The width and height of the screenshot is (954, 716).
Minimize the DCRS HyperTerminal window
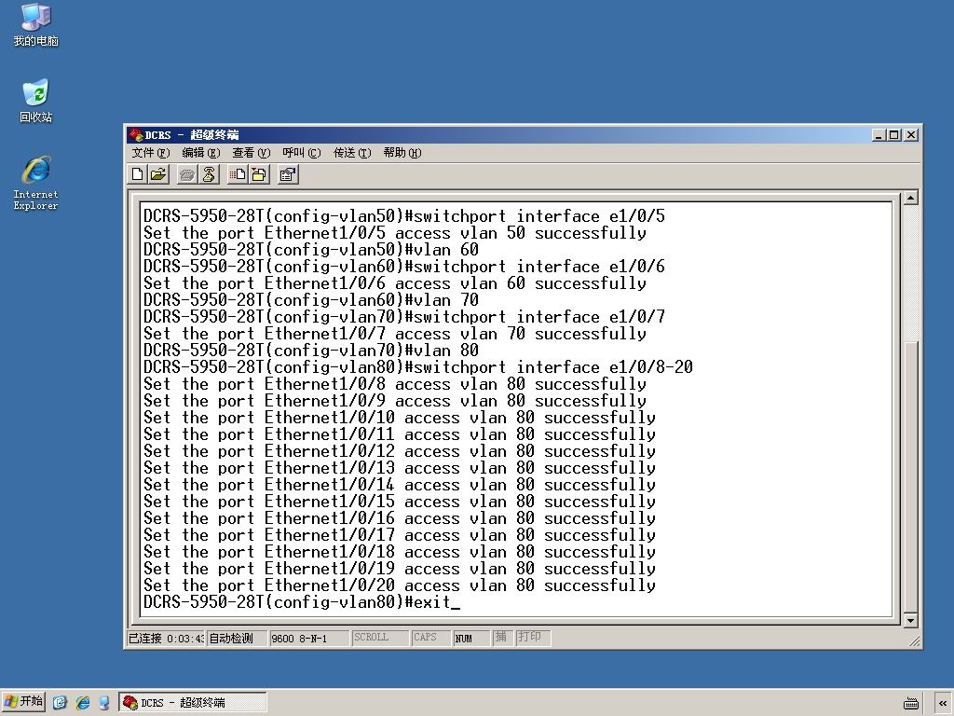[878, 135]
